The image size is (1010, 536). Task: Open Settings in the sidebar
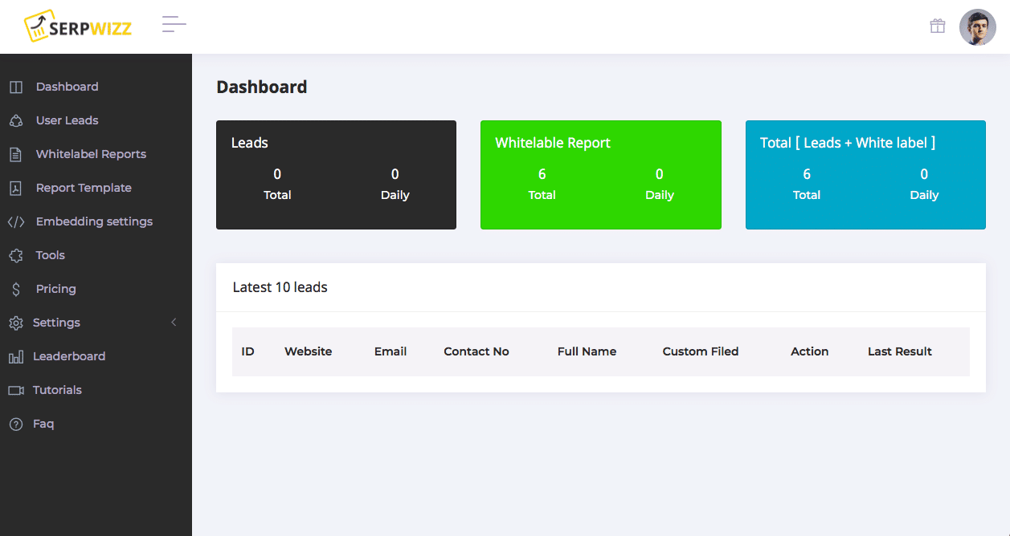(56, 323)
